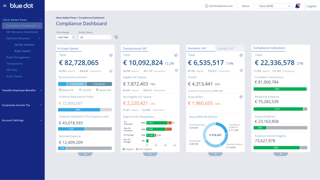Click the Value Added Taxes breadcrumb link
Screen dimensions: 320x180
(x=66, y=18)
